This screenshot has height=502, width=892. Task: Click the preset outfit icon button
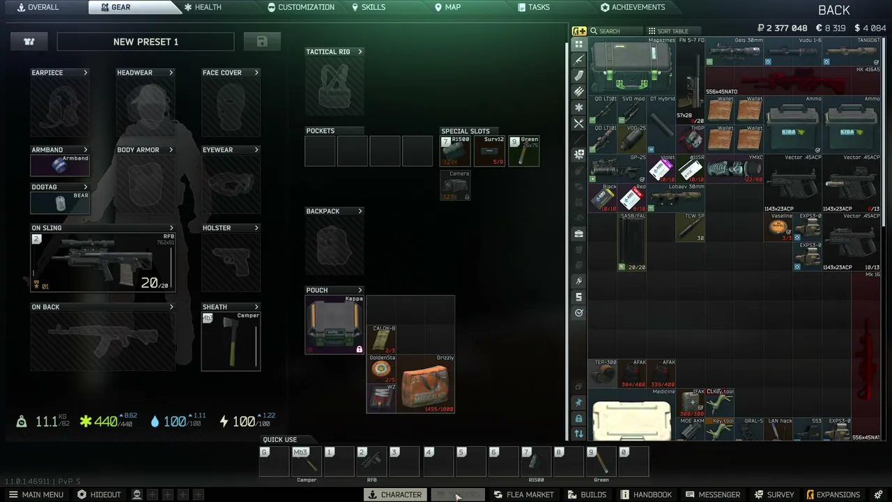pyautogui.click(x=29, y=42)
